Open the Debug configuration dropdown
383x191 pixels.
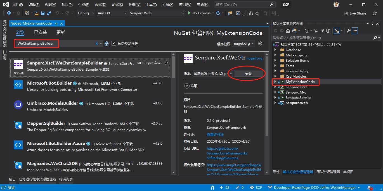(86, 13)
